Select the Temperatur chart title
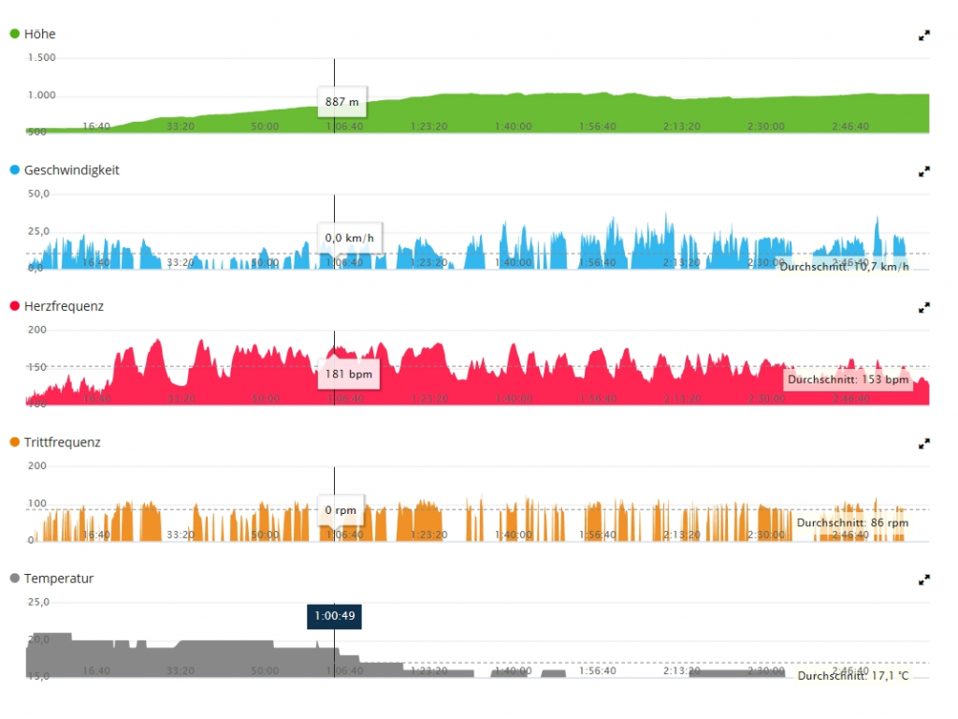 [x=59, y=579]
